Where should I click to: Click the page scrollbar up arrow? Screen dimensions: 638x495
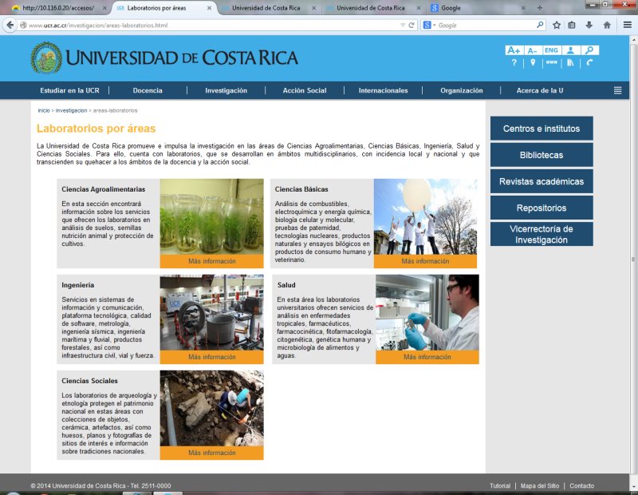click(x=633, y=40)
